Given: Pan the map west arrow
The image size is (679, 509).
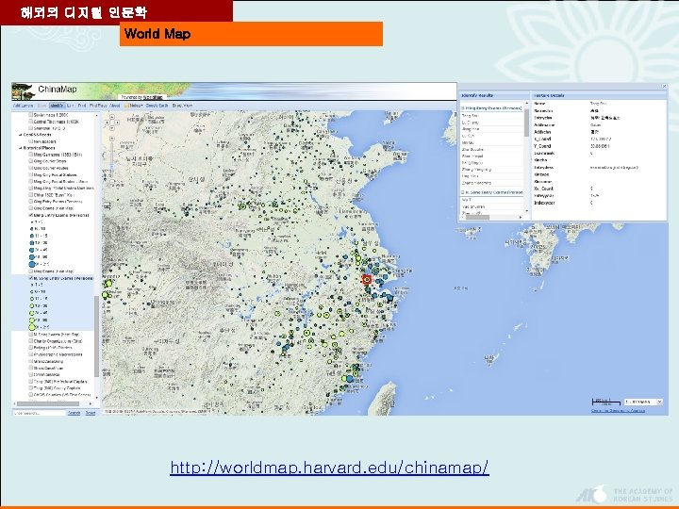Looking at the screenshot, I should (x=107, y=122).
